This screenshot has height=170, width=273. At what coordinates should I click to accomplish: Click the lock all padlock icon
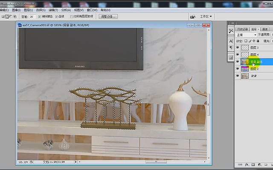point(258,41)
